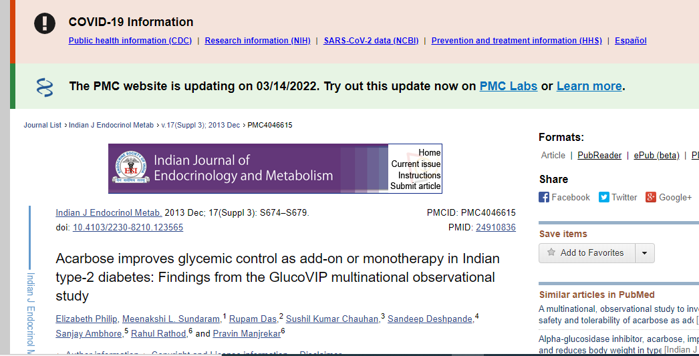Viewport: 699px width, 356px height.
Task: Select the PubReader format
Action: (599, 156)
